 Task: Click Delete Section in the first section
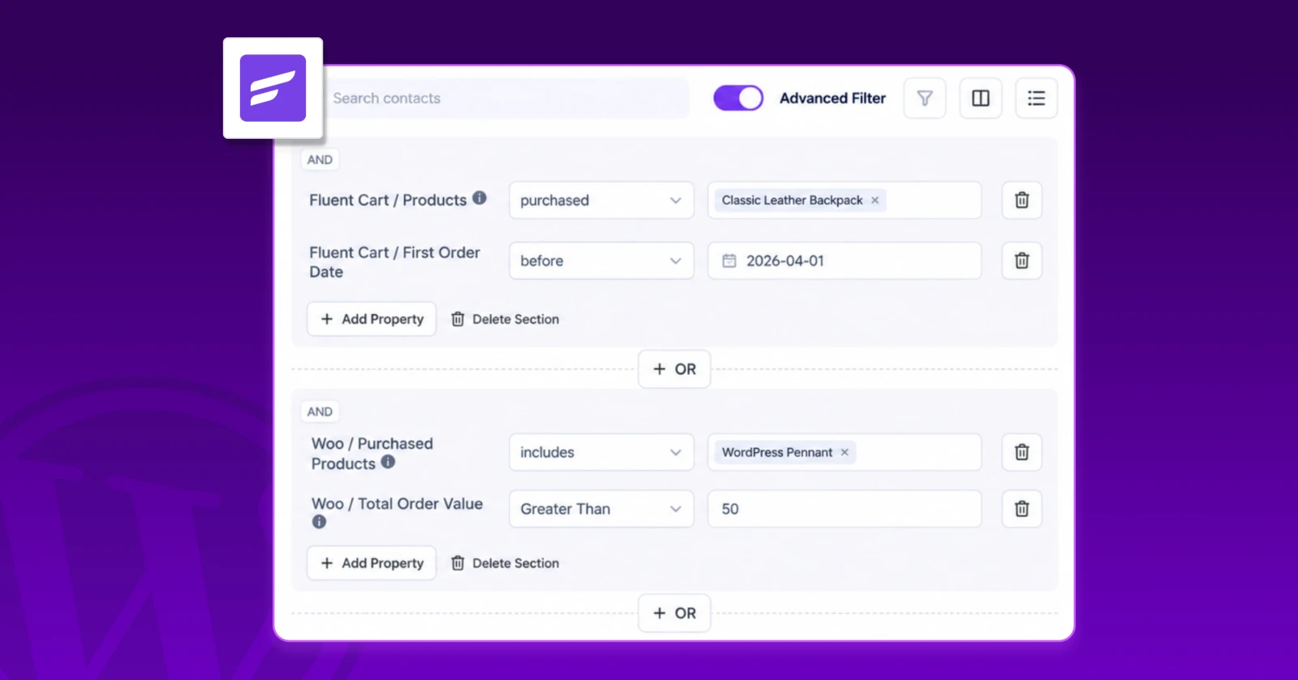pyautogui.click(x=505, y=319)
